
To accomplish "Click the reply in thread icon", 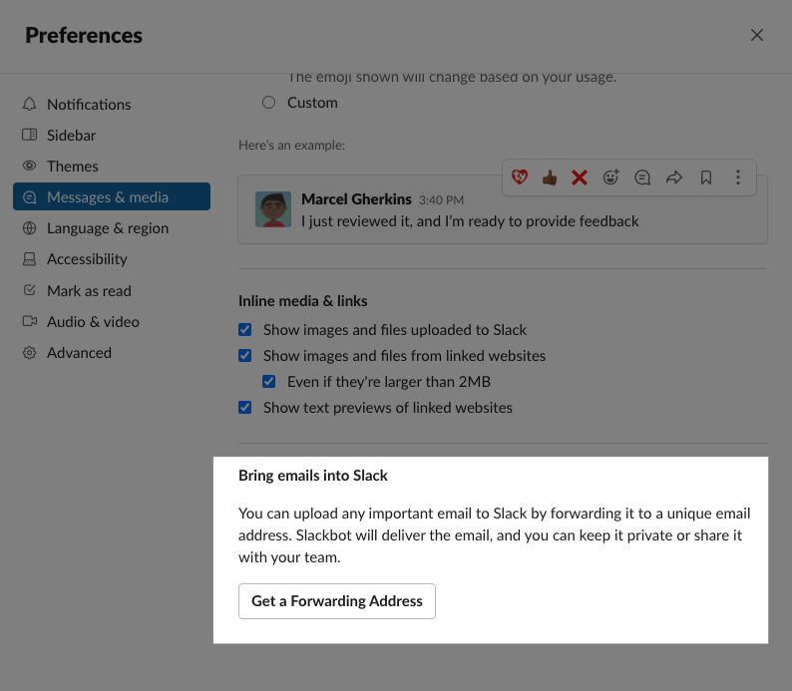I will (642, 177).
